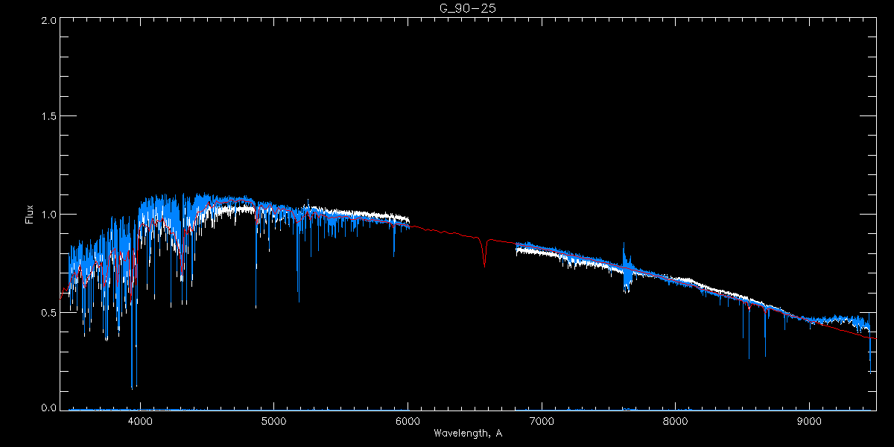The width and height of the screenshot is (894, 447).
Task: Click the 2.0 flux tick label
Action: pyautogui.click(x=49, y=21)
